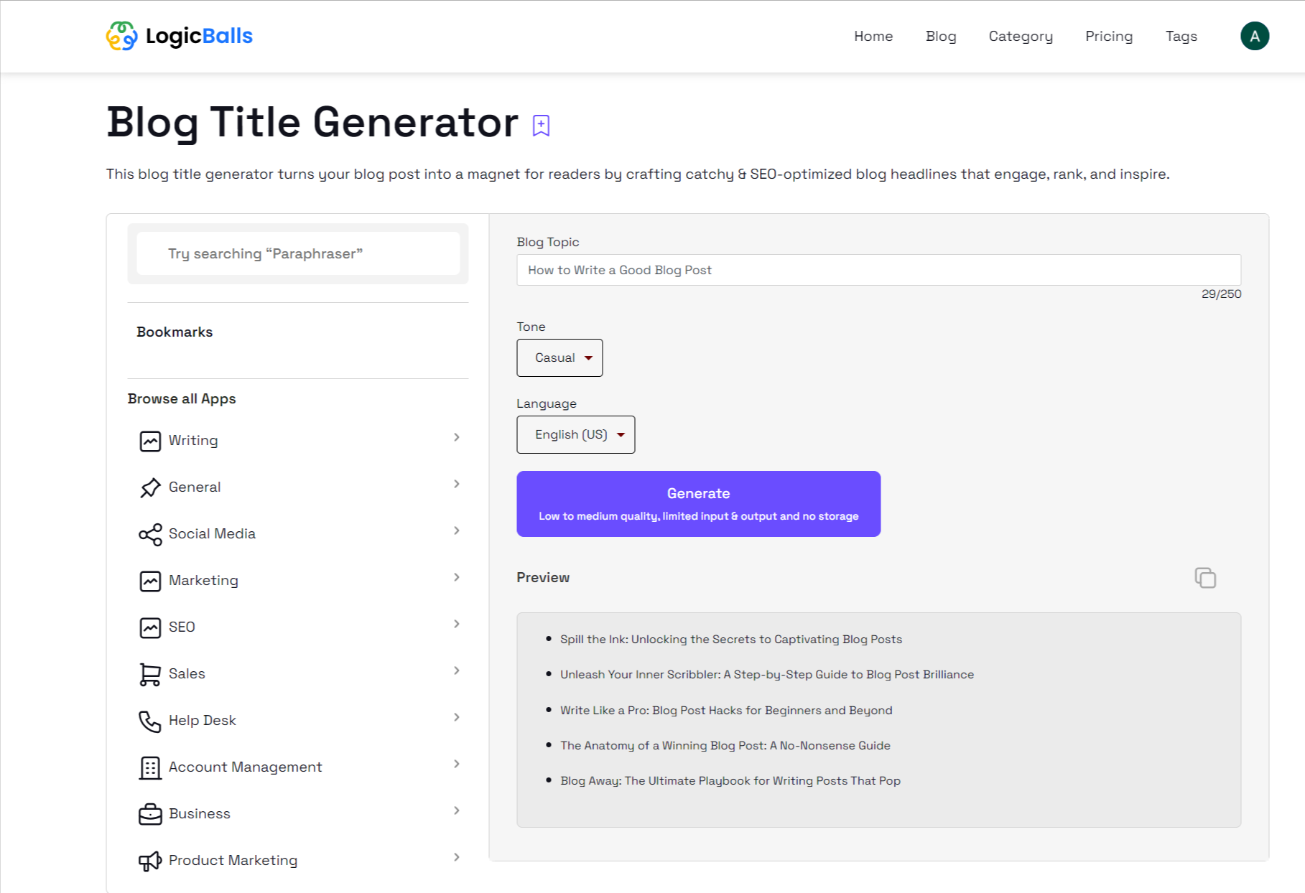This screenshot has width=1305, height=893.
Task: Bookmark the Blog Title Generator tool
Action: pos(541,125)
